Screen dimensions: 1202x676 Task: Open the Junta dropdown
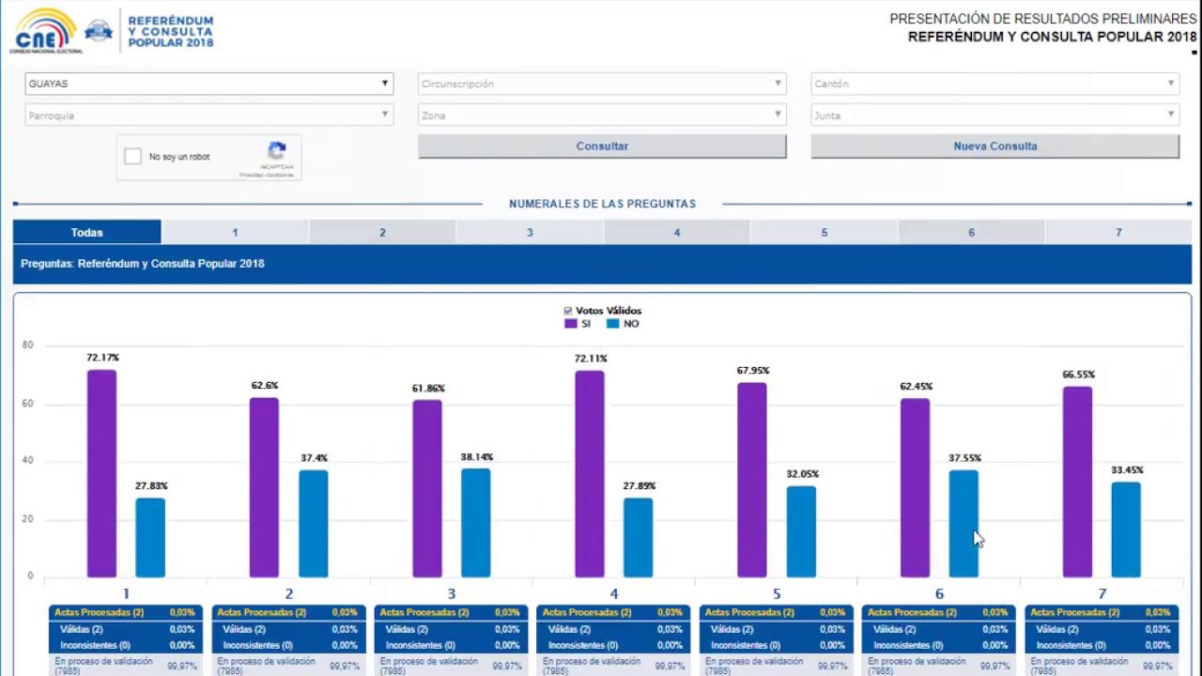[994, 115]
